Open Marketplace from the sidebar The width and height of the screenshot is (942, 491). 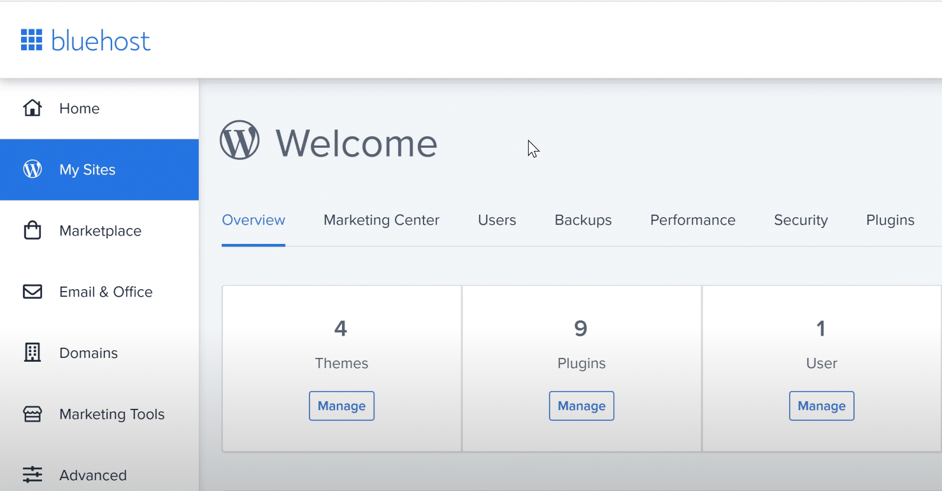point(99,231)
